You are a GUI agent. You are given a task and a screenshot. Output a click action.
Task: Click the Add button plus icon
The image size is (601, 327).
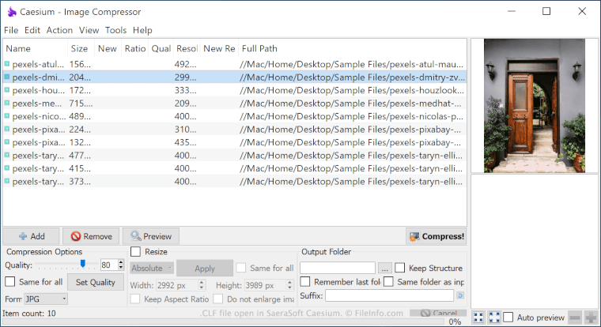coord(23,236)
